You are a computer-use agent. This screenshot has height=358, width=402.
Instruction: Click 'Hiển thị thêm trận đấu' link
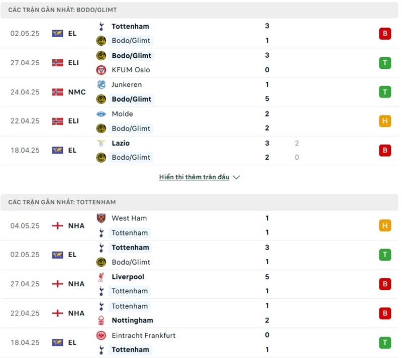pos(194,177)
